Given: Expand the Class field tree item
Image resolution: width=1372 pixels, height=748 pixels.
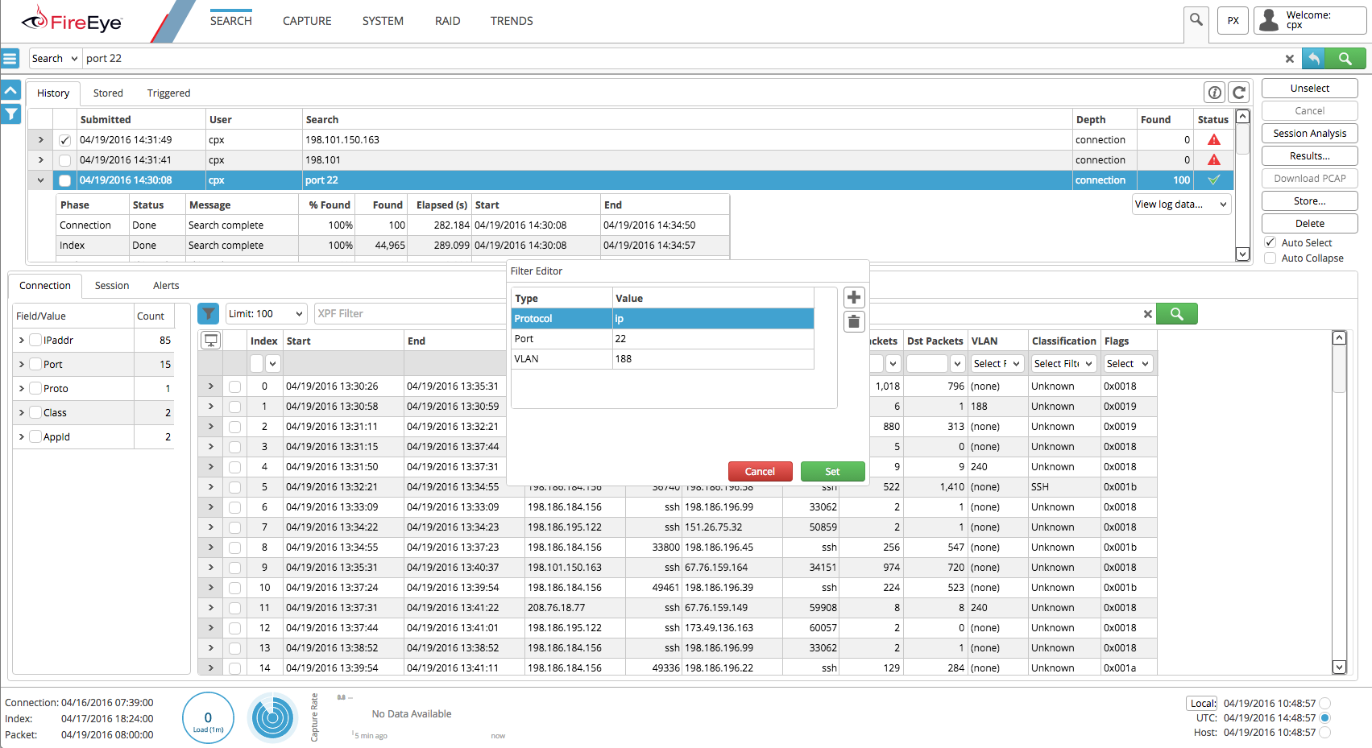Looking at the screenshot, I should coord(22,412).
